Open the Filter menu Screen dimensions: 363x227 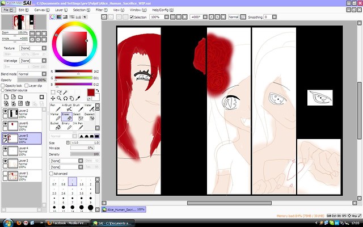click(102, 10)
